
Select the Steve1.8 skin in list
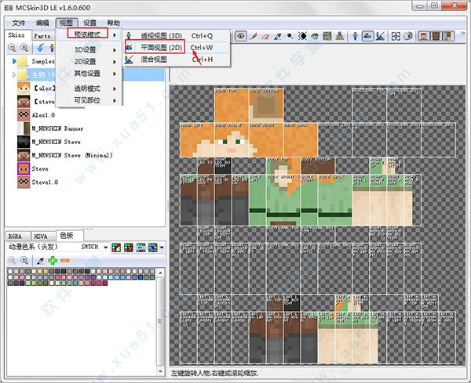(46, 182)
